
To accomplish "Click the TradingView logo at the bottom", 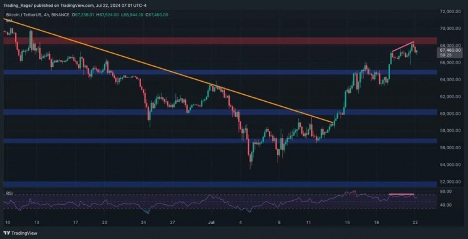I will 21,233.
